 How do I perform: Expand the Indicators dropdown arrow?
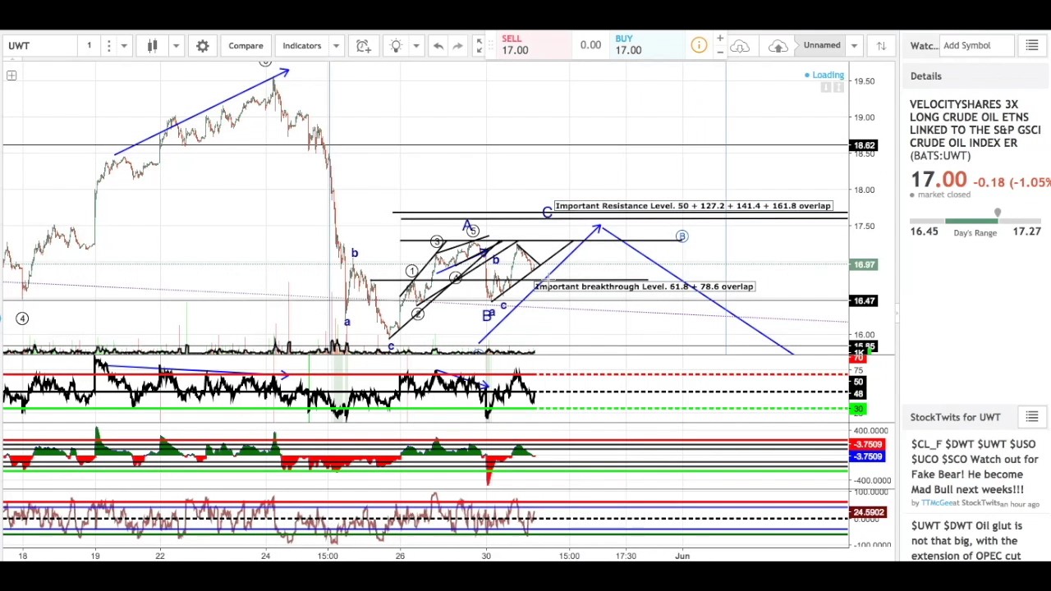point(336,46)
